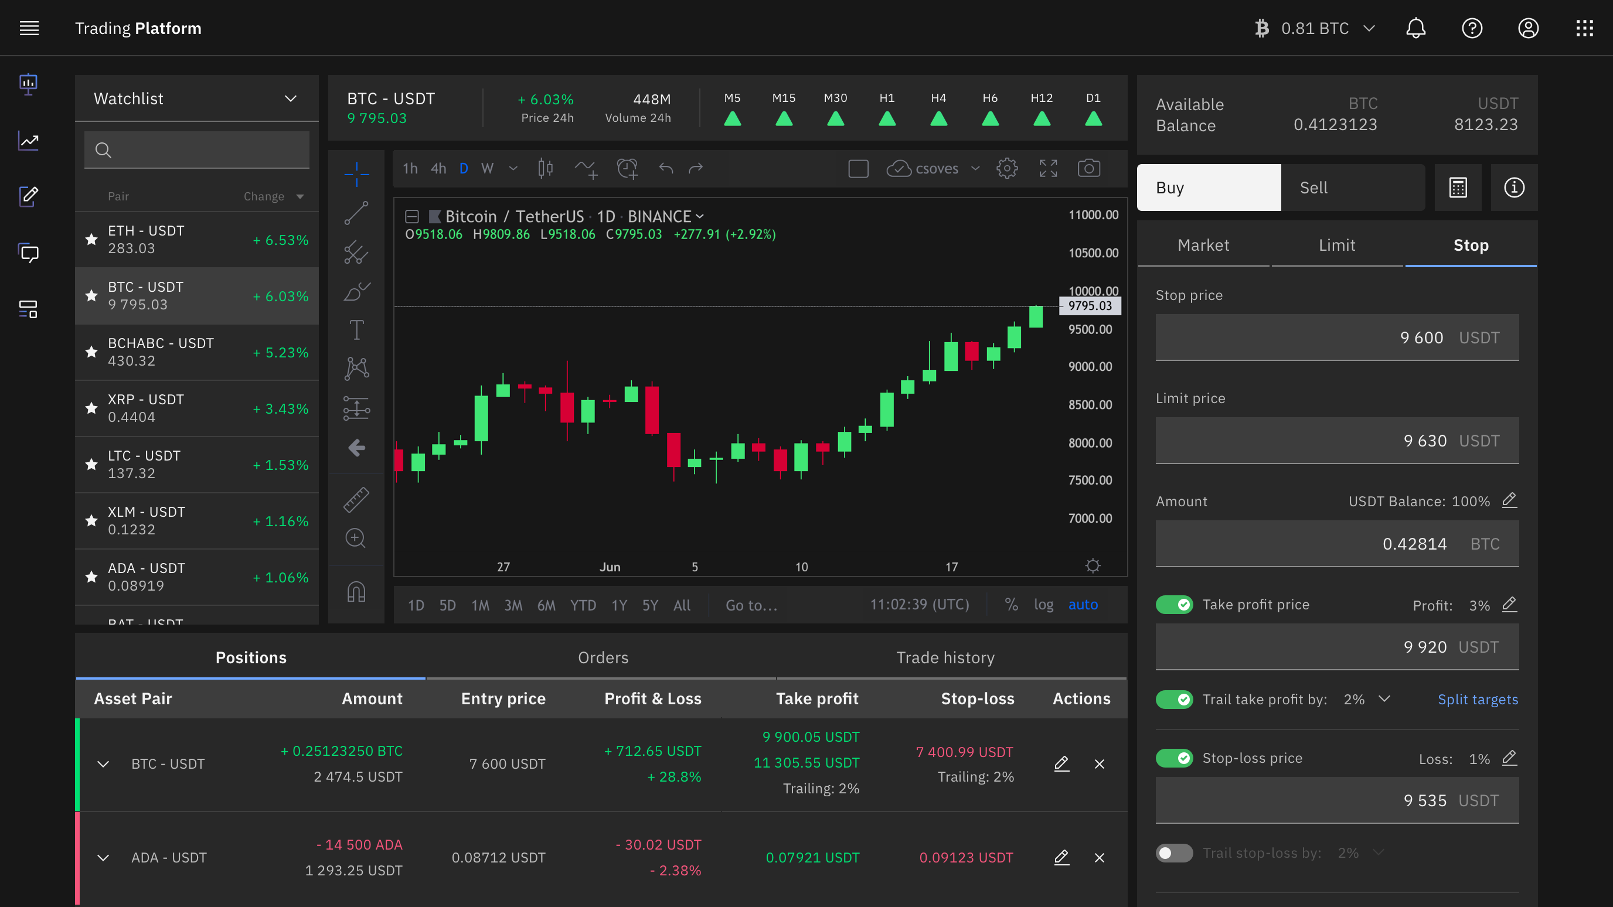Open the hamburger main menu
The height and width of the screenshot is (907, 1613).
[x=29, y=28]
